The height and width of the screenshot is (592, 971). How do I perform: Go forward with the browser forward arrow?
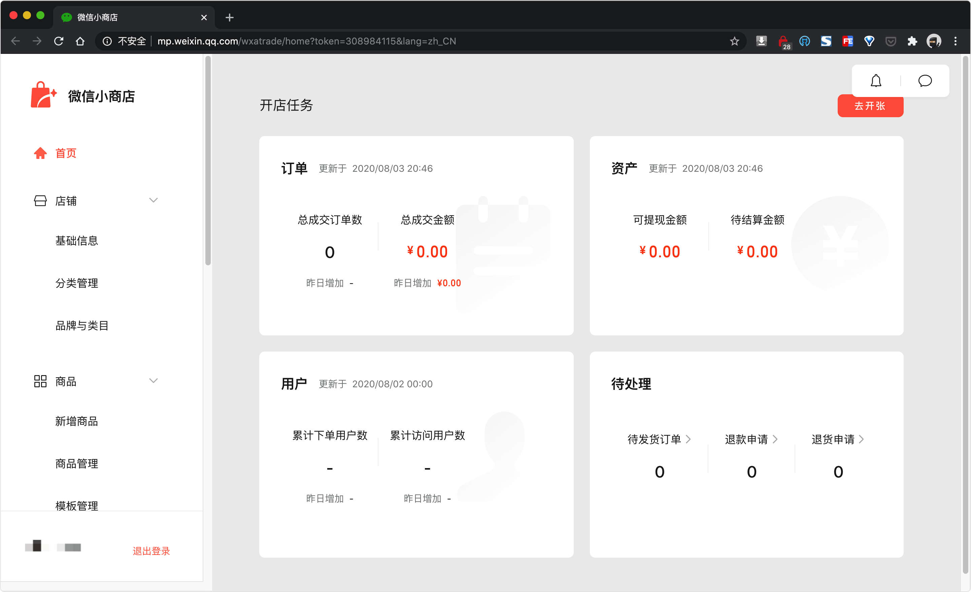click(37, 41)
